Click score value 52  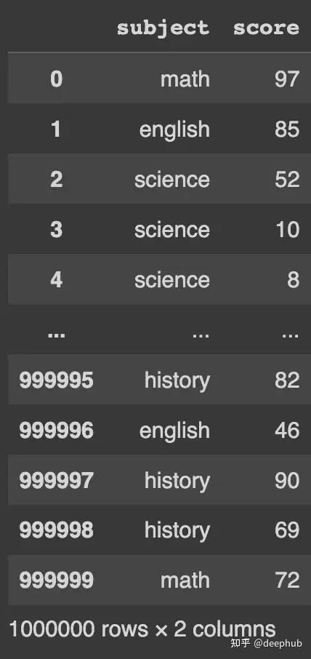[x=287, y=180]
